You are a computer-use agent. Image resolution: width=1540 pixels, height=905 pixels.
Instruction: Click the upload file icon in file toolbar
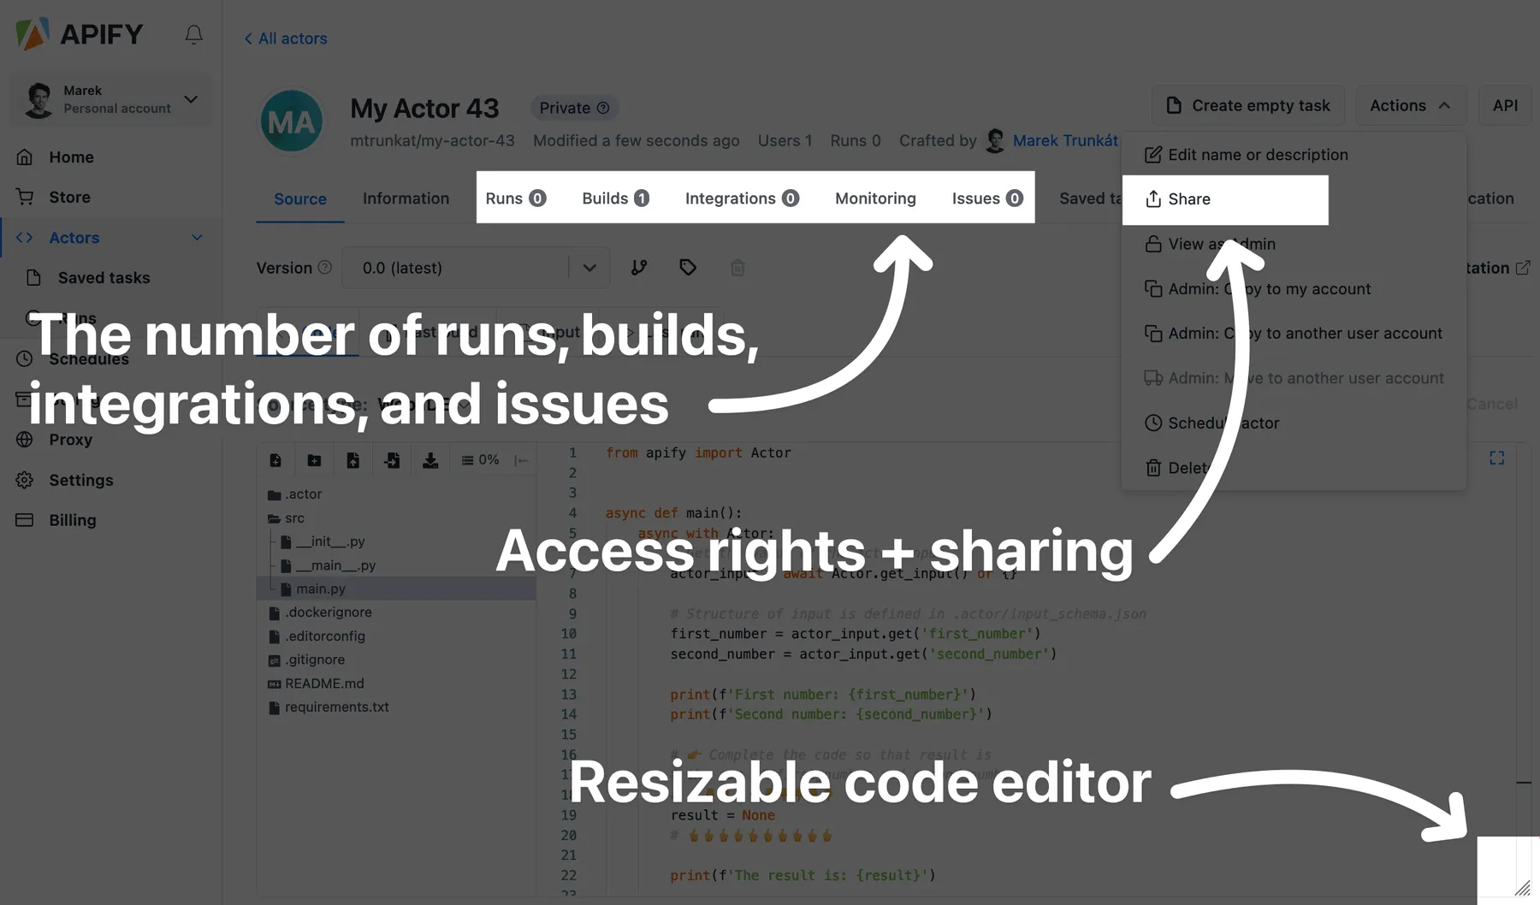pyautogui.click(x=352, y=460)
